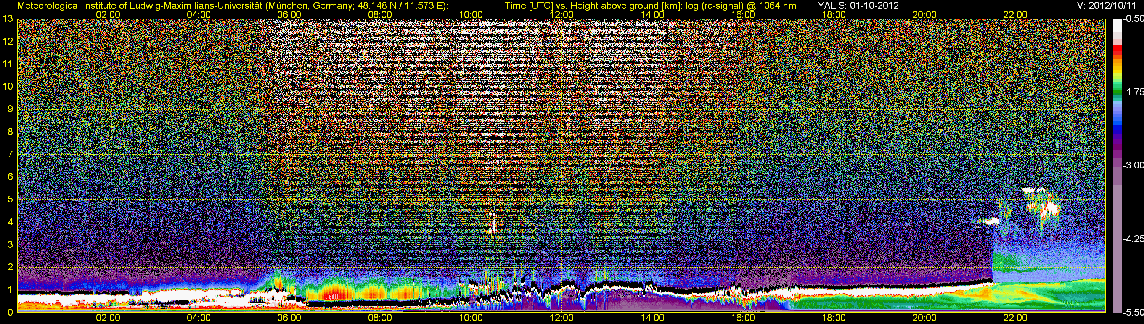Click the 08:00 label on the top time axis
Image resolution: width=1144 pixels, height=324 pixels.
tap(380, 14)
